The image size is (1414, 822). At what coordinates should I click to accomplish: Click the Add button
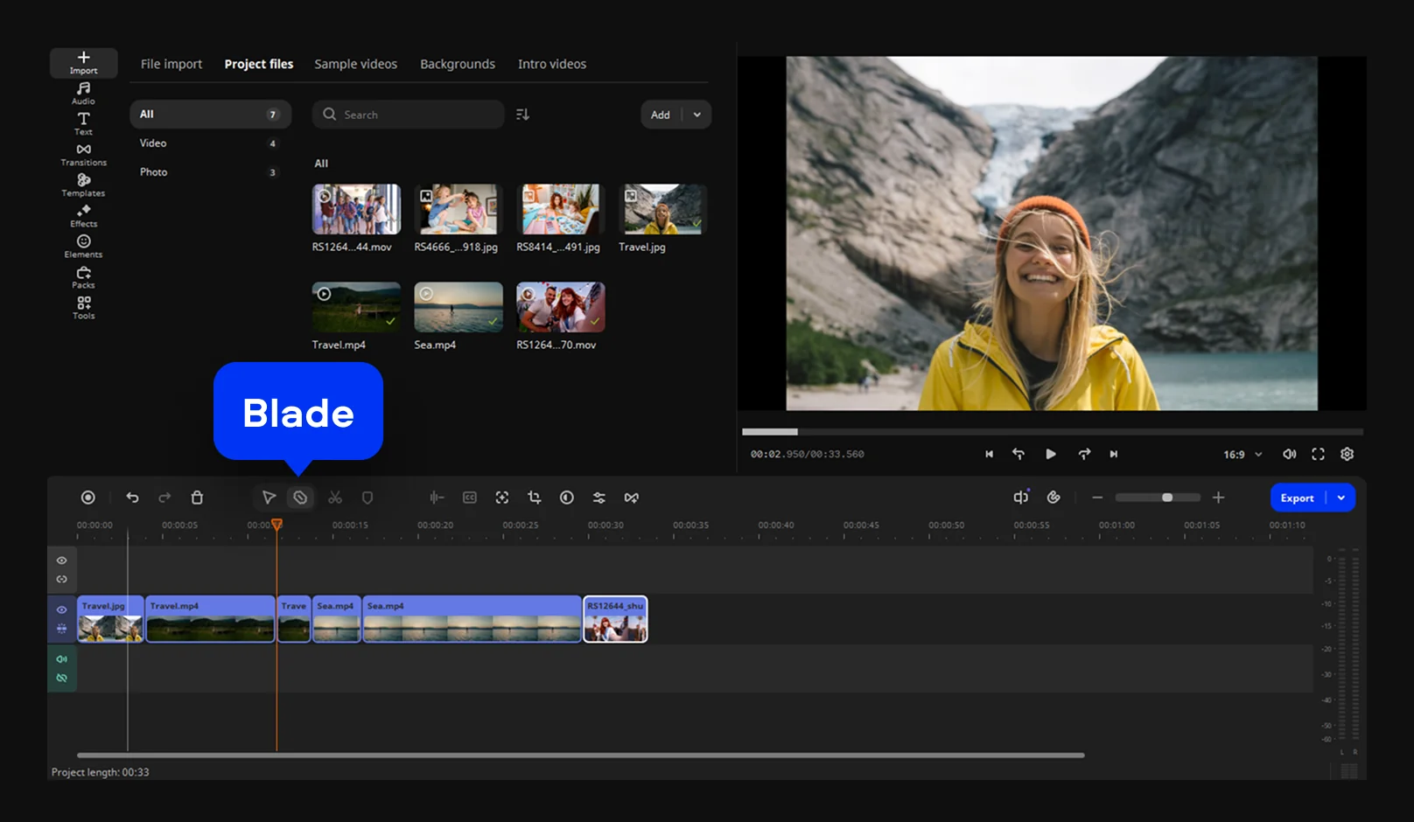coord(661,115)
